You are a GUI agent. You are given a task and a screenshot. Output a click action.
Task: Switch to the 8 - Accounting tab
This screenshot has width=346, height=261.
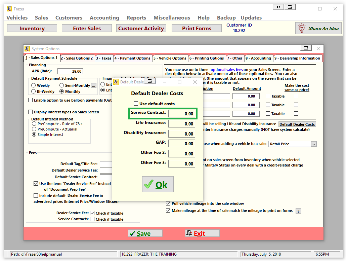(x=259, y=58)
